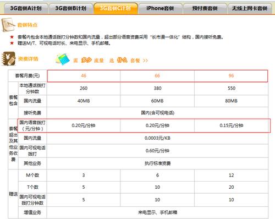Click the 0.15元/分钟 cell
This screenshot has height=219, width=275.
[232, 125]
